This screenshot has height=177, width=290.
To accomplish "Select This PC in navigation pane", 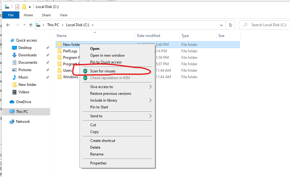I will click(x=22, y=112).
